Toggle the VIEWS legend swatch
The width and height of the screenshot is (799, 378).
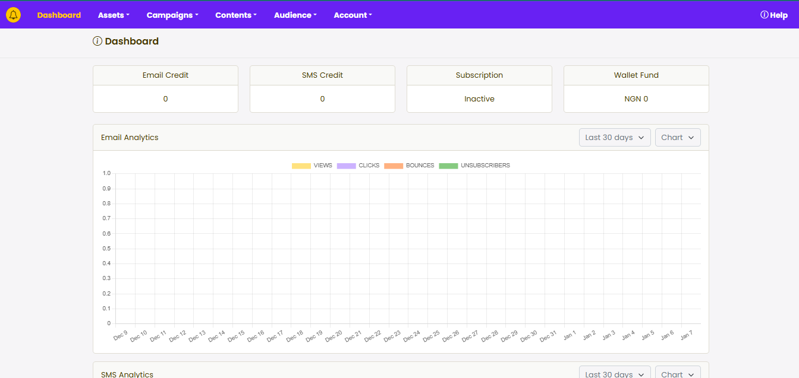coord(301,166)
